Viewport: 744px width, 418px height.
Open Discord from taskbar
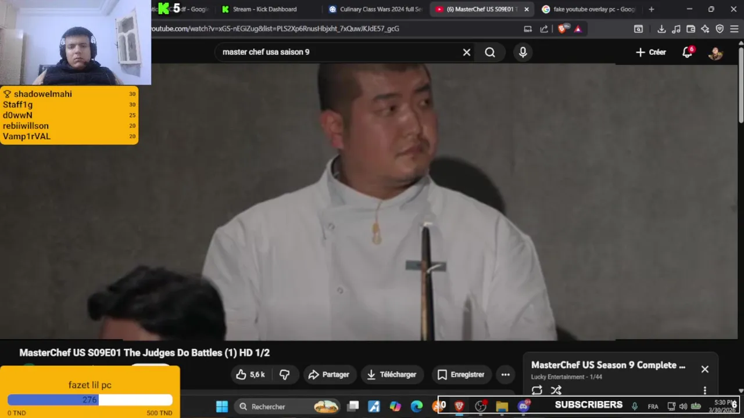tap(524, 406)
